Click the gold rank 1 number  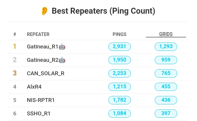click(15, 47)
